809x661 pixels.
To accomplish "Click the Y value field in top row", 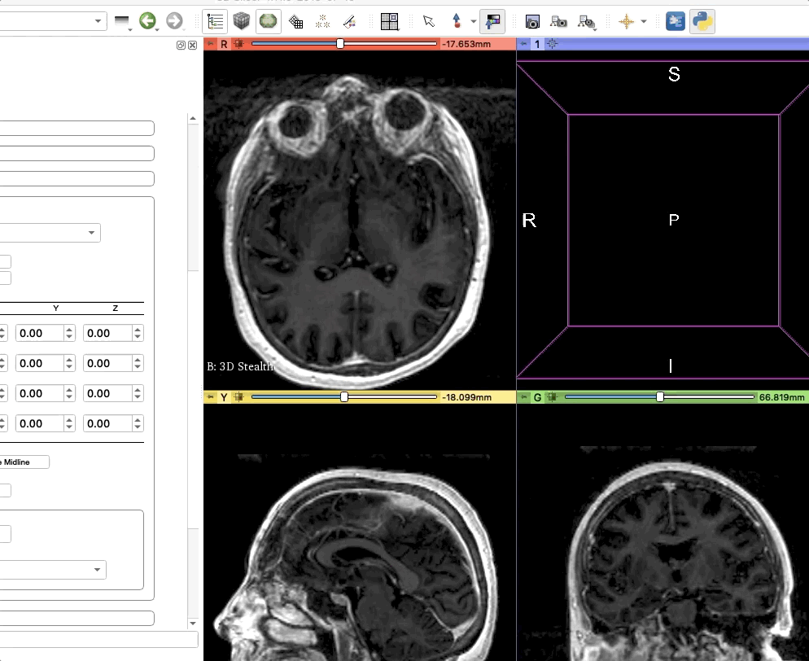I will coord(40,333).
